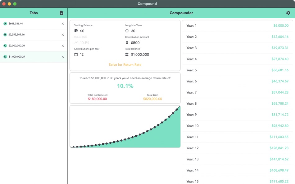Click the Year: 14 row
The height and width of the screenshot is (184, 295).
tap(238, 170)
